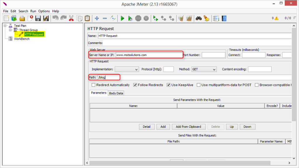
Task: Click Add from Clipboard button
Action: [188, 127]
